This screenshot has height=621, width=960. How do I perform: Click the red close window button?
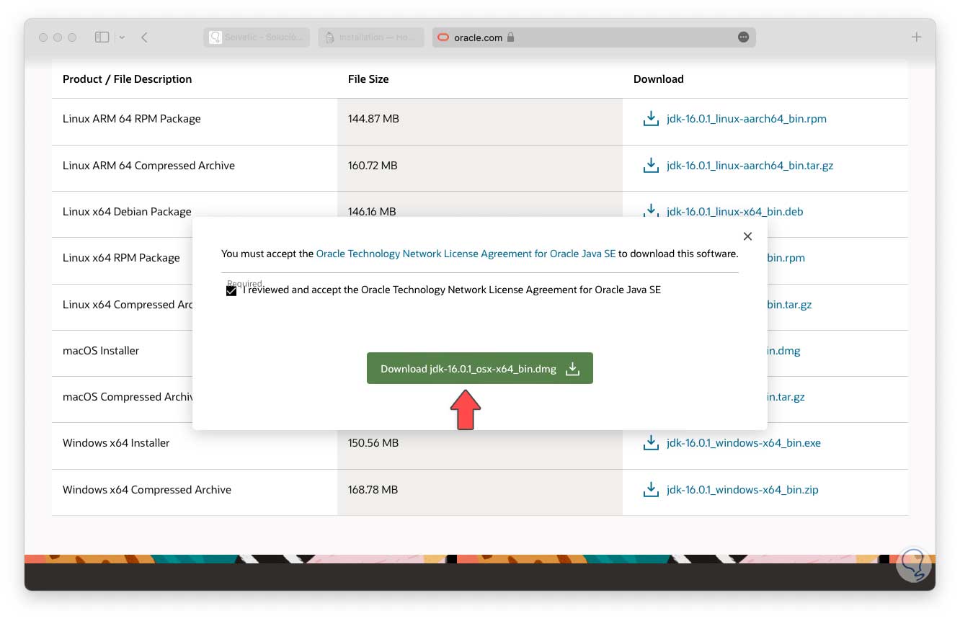pyautogui.click(x=44, y=37)
